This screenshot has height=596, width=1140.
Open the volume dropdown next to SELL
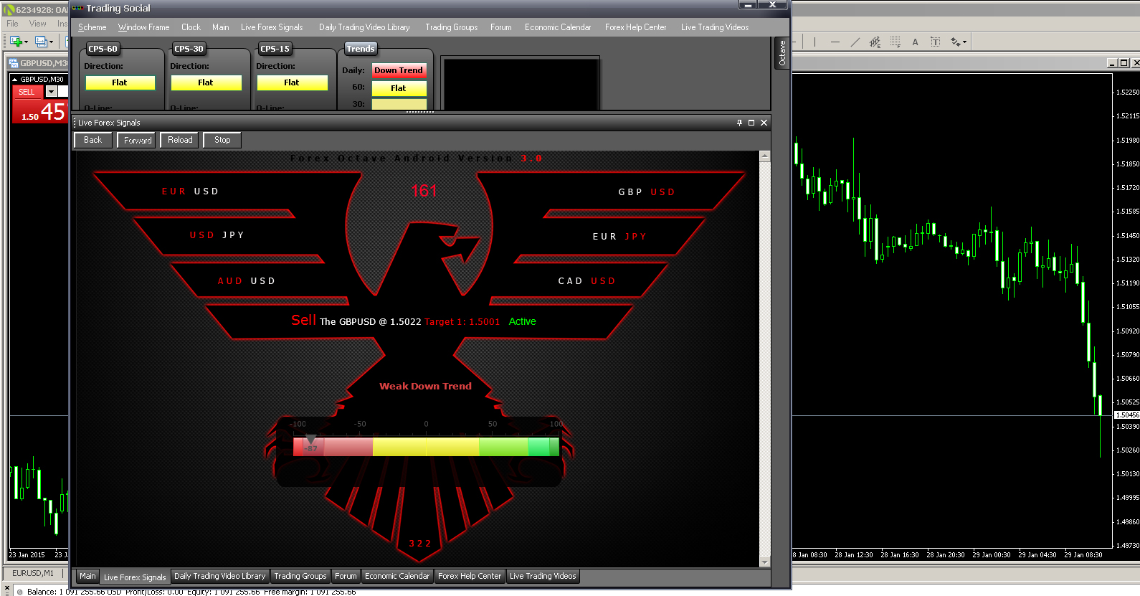[51, 92]
